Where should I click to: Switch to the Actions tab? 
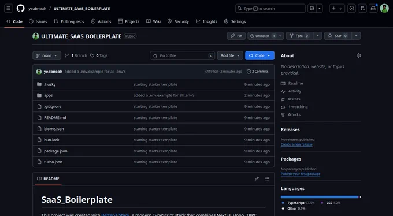101,21
